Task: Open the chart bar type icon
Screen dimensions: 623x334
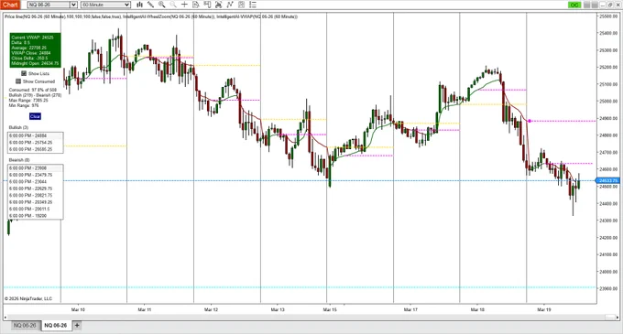Action: pos(139,5)
